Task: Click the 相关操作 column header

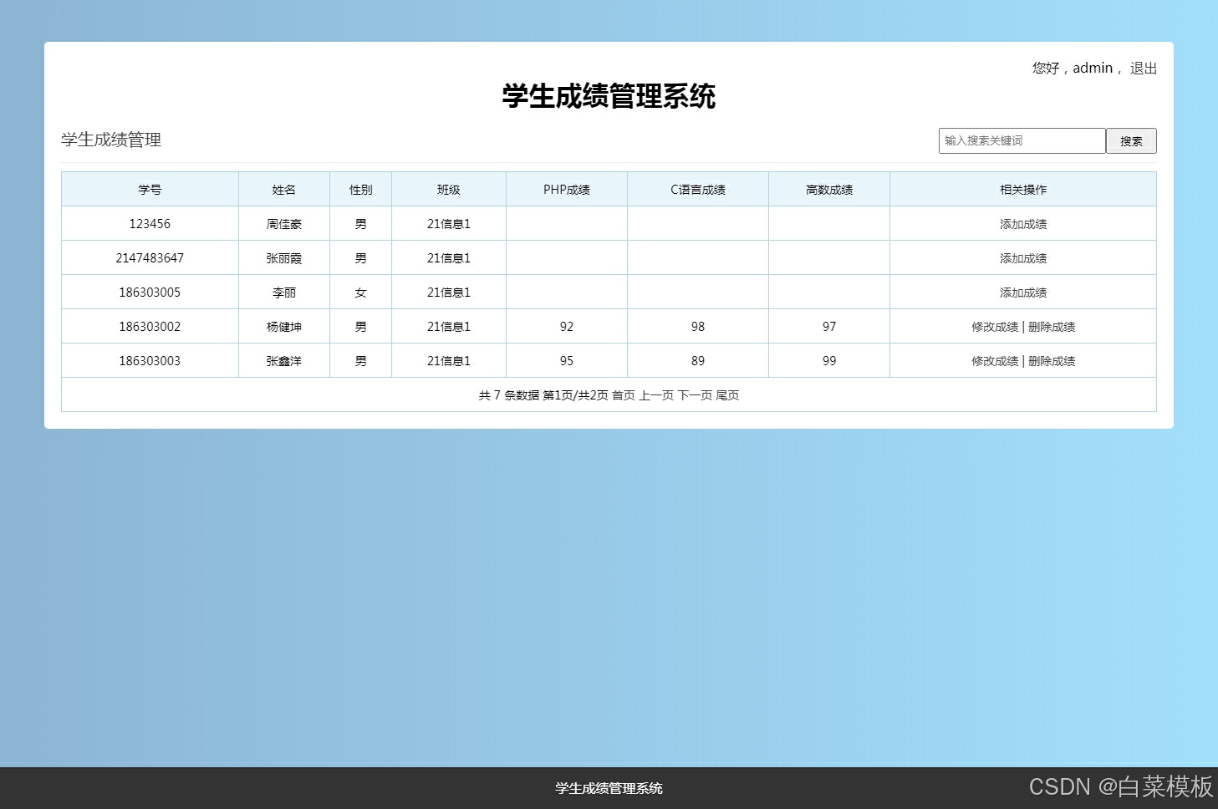Action: 1023,190
